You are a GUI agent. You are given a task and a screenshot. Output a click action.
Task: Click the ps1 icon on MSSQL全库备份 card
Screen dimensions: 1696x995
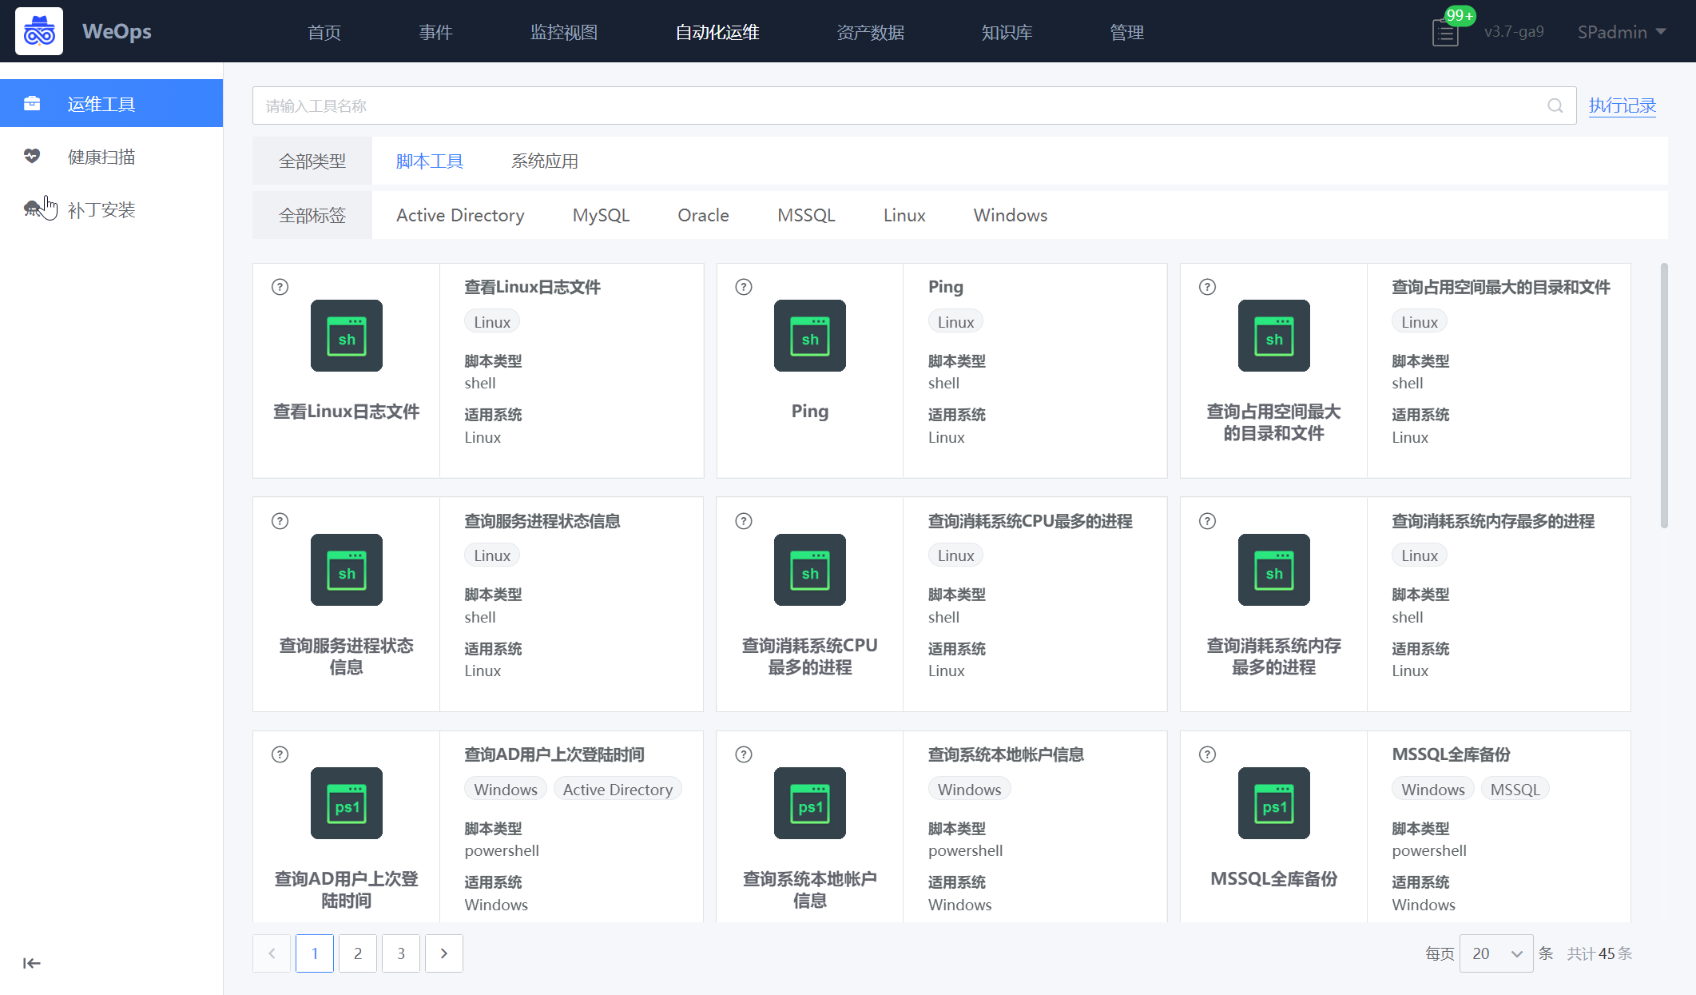(x=1273, y=803)
